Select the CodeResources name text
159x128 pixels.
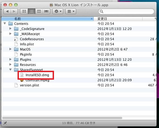tap(32, 39)
